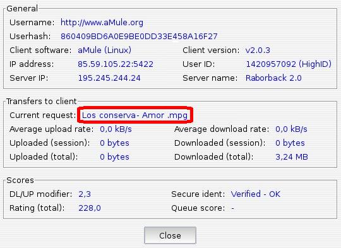Click the Uploaded (session): label

pos(50,143)
